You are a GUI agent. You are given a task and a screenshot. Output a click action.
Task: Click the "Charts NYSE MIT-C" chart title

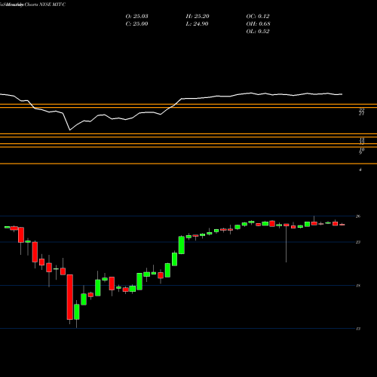tap(45, 5)
